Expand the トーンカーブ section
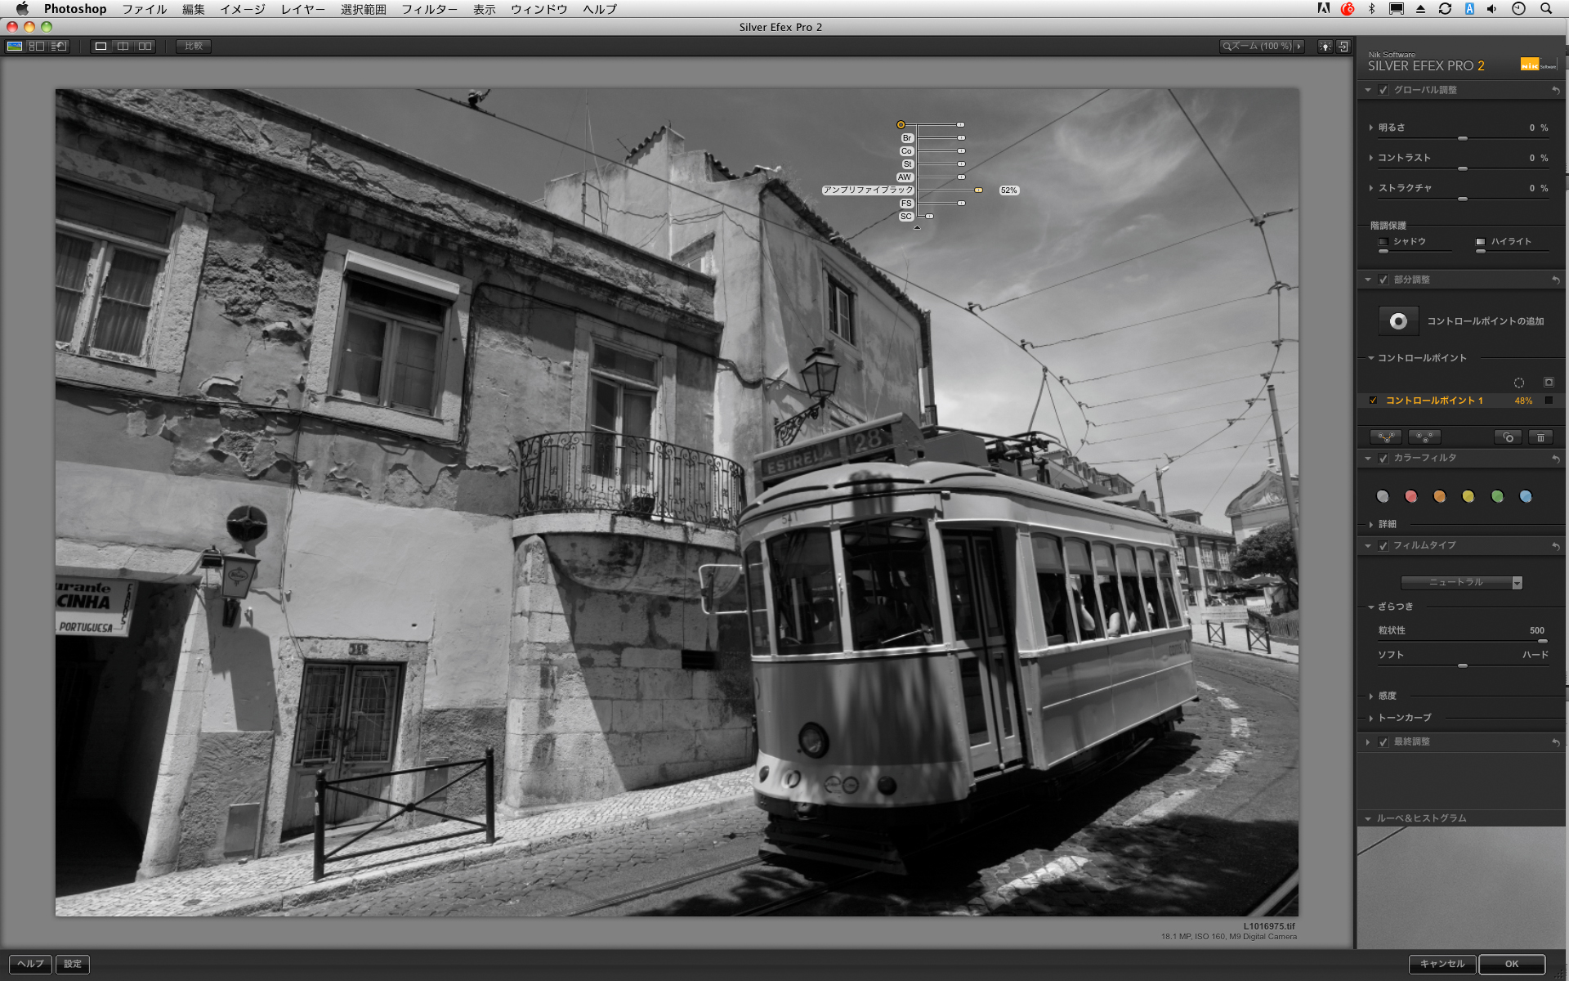 (1371, 718)
